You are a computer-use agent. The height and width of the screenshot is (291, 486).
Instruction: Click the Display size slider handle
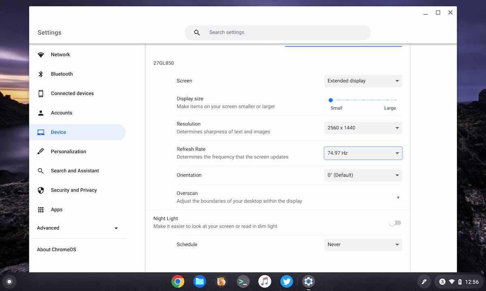coord(331,100)
